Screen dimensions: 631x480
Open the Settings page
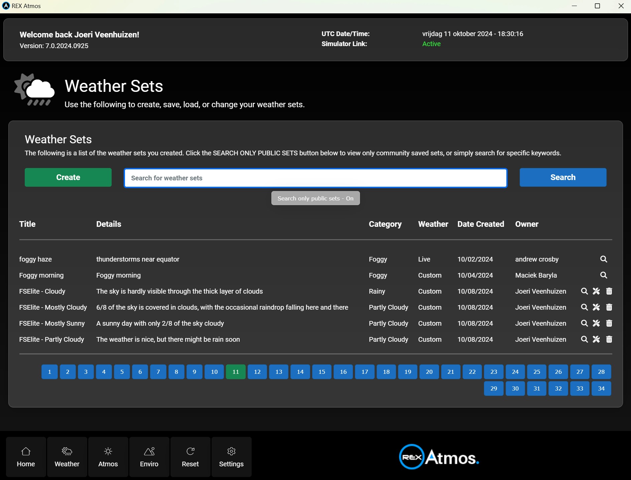click(x=231, y=457)
